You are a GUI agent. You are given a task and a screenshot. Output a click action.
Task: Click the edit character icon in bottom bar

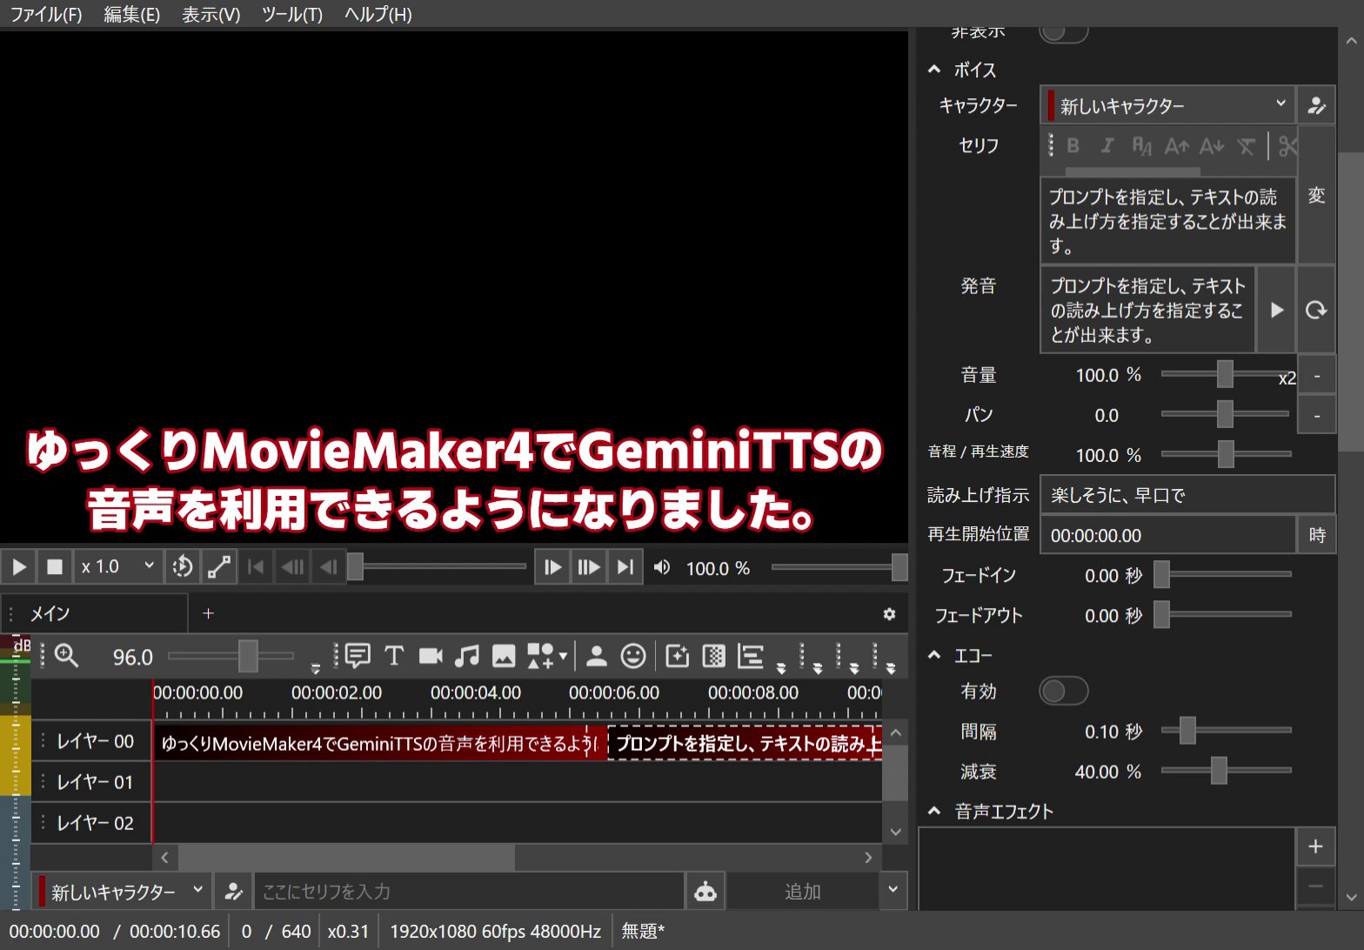(233, 892)
